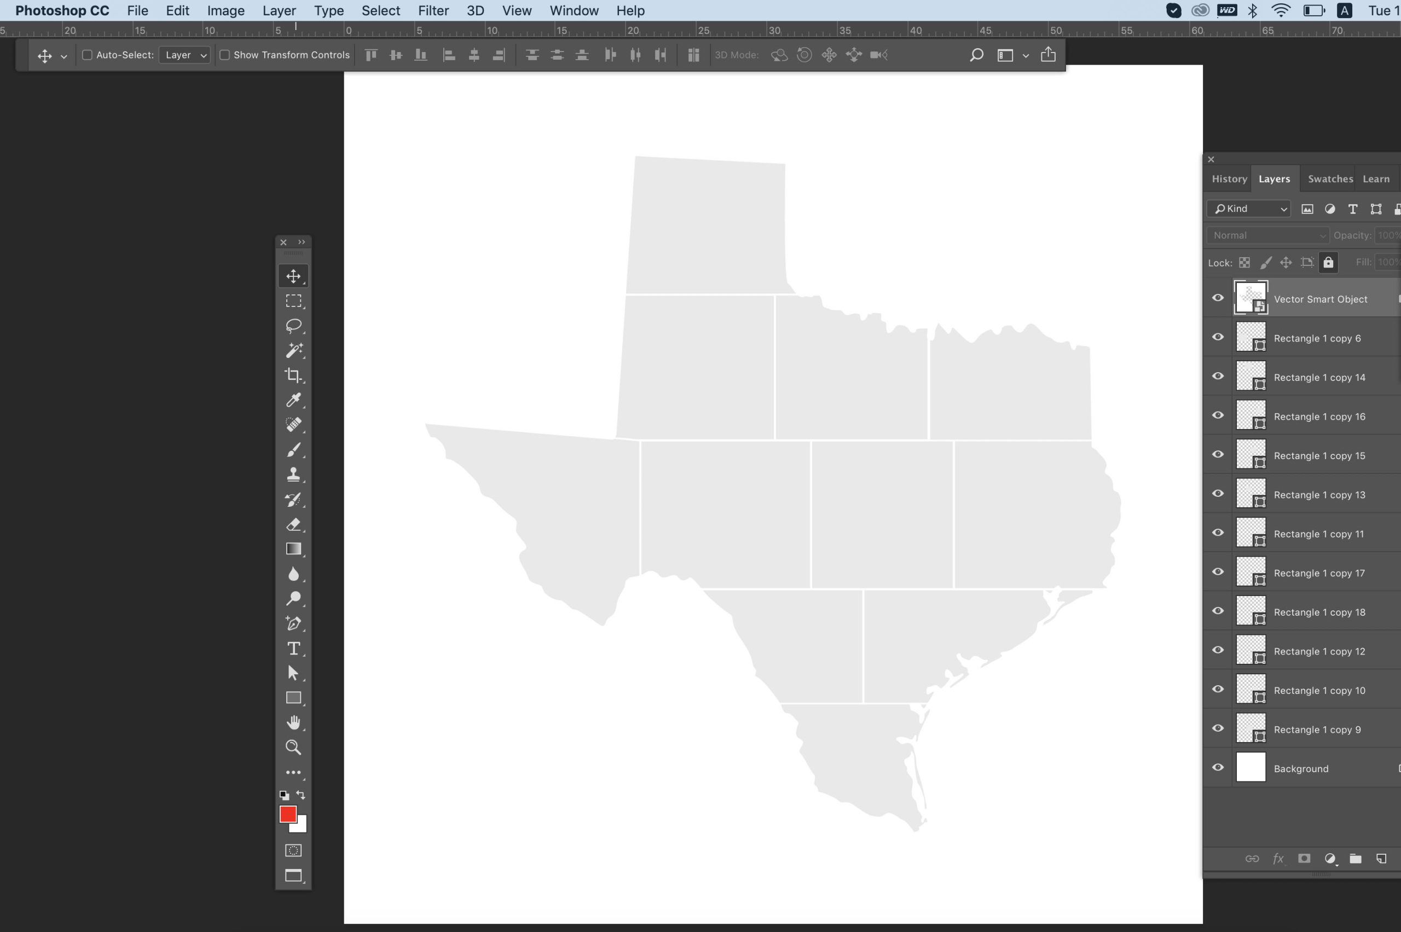Screen dimensions: 1401x932
Task: Hide the Rectangle 1 copy 14 layer
Action: (x=1218, y=376)
